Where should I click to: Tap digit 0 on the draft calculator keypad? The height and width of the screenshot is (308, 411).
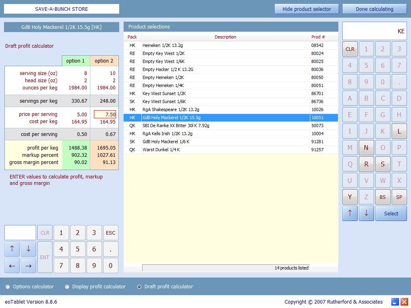pyautogui.click(x=110, y=265)
